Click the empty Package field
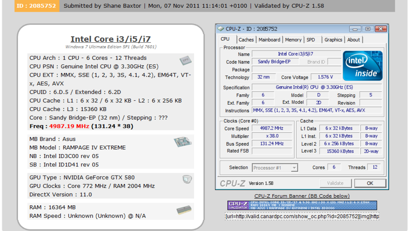Image resolution: width=410 pixels, height=231 pixels. click(x=296, y=69)
